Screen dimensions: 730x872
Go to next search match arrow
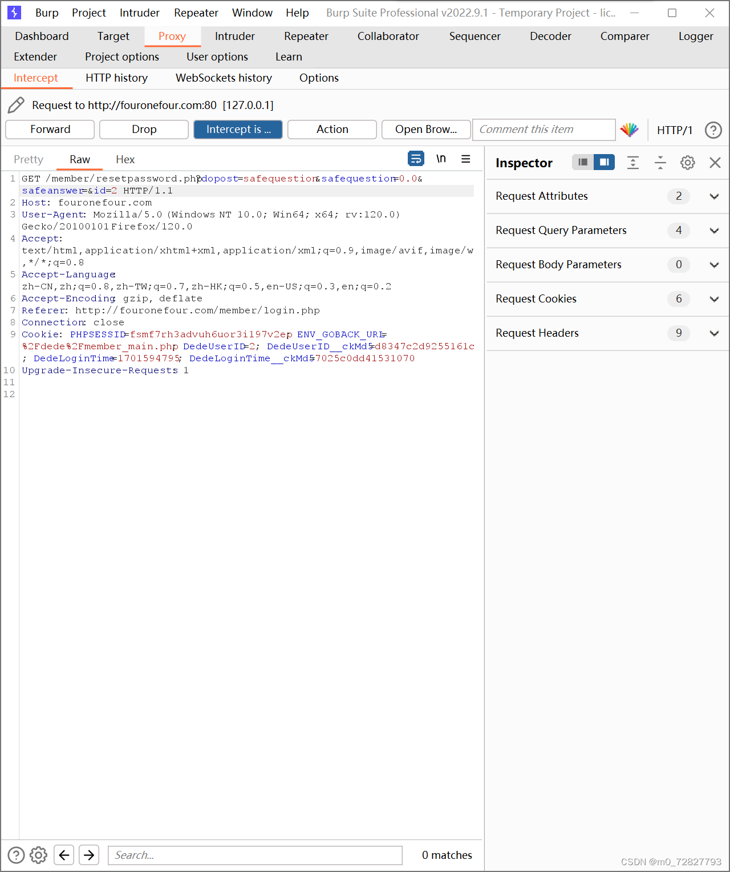89,855
